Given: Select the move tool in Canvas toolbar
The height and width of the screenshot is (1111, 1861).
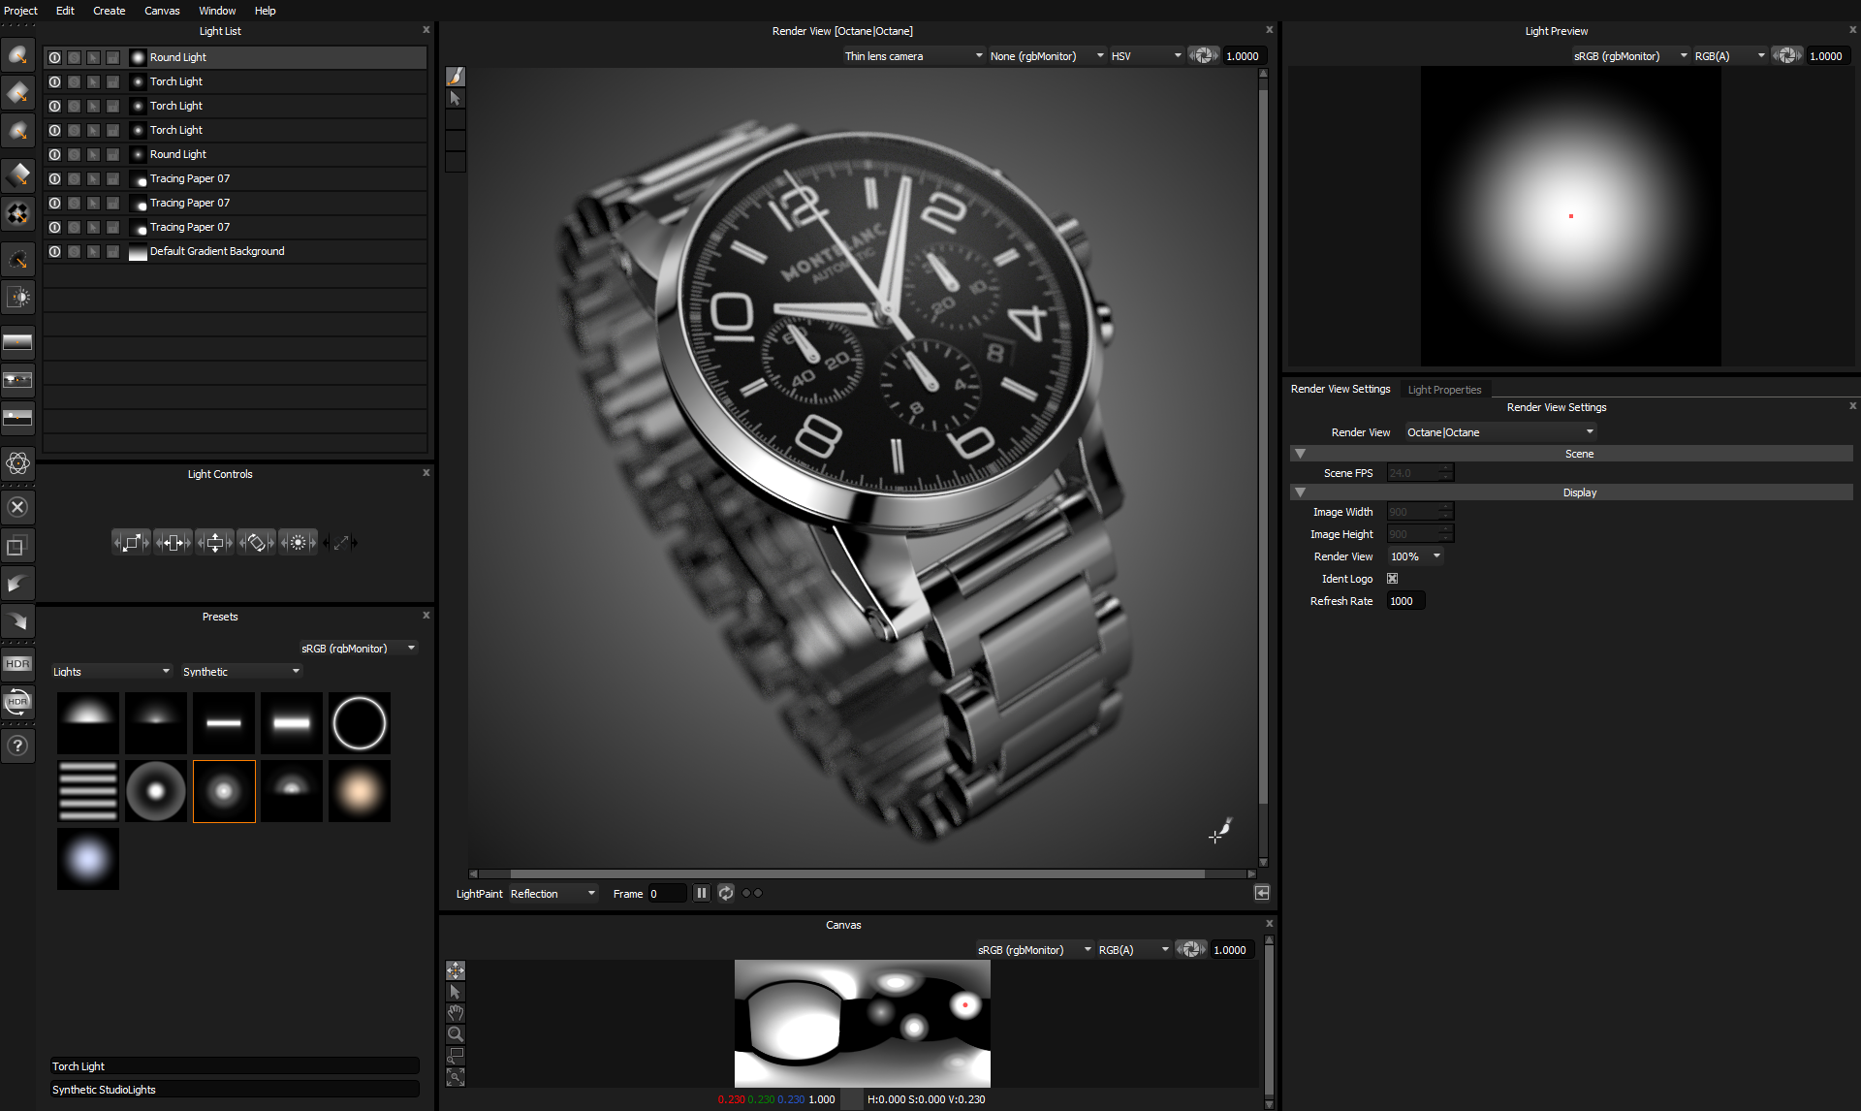Looking at the screenshot, I should pos(456,970).
